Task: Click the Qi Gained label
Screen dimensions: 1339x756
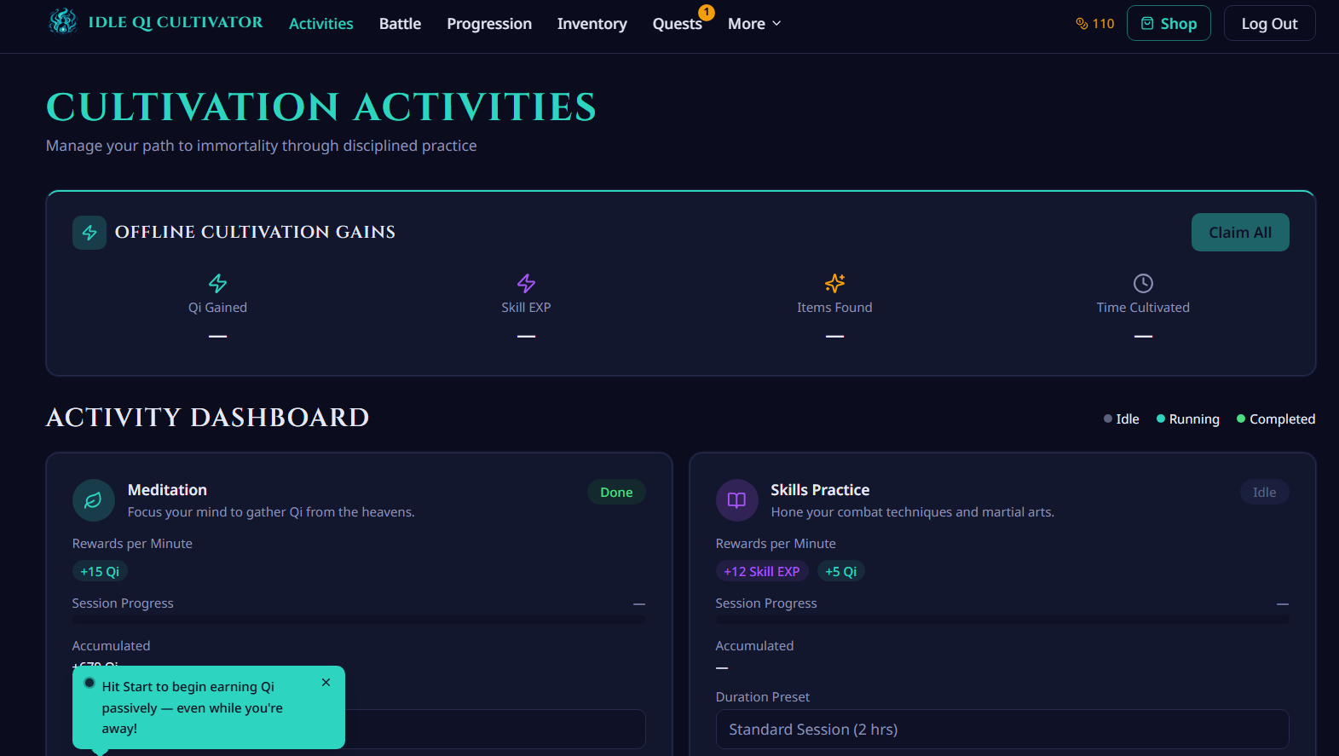Action: 217,308
